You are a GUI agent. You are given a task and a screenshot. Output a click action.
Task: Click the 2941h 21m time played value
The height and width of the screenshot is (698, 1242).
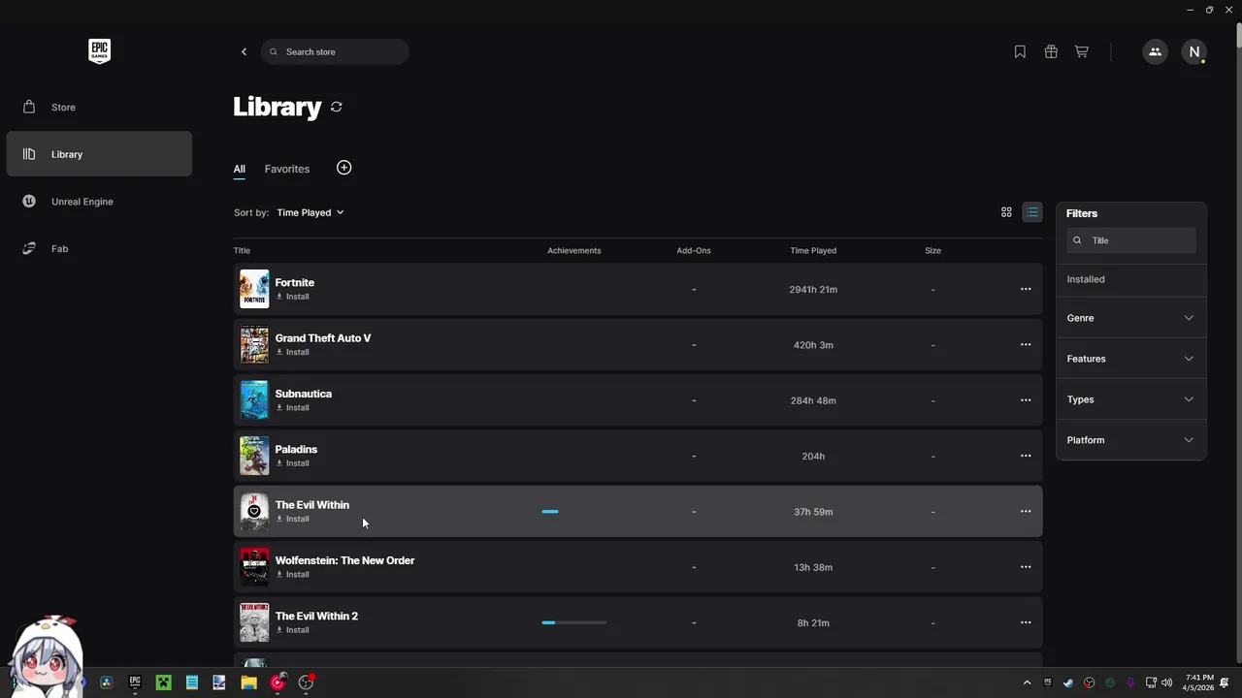coord(813,289)
